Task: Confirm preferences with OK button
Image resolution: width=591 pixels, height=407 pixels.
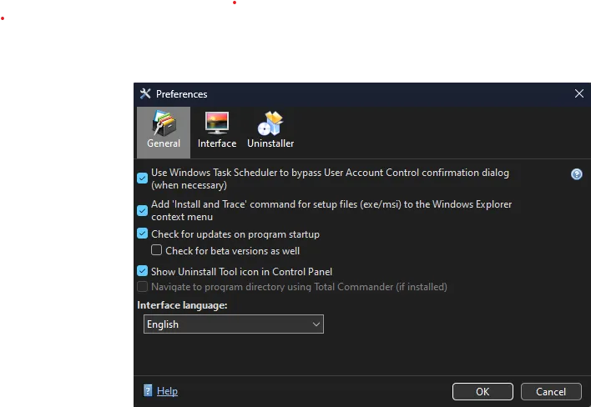Action: [x=482, y=391]
